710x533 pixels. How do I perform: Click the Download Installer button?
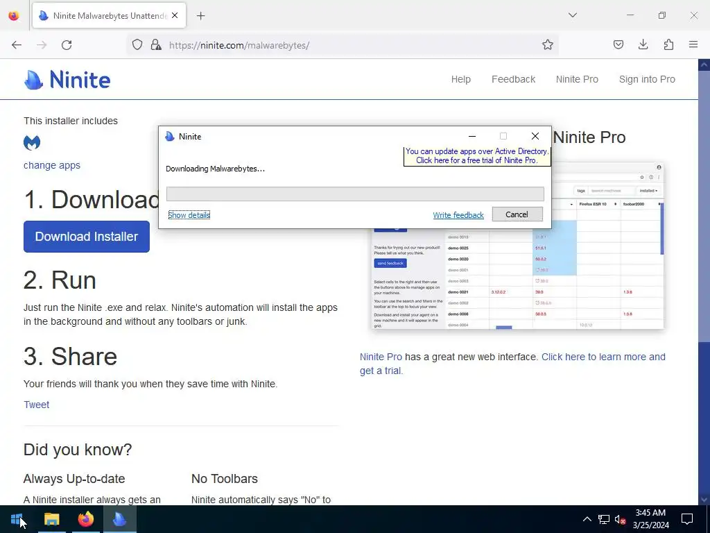pos(87,237)
